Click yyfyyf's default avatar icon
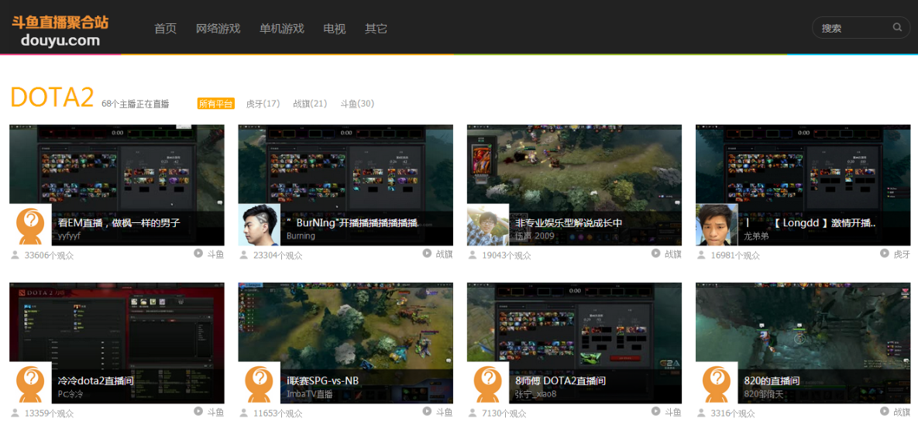The height and width of the screenshot is (429, 918). point(30,225)
